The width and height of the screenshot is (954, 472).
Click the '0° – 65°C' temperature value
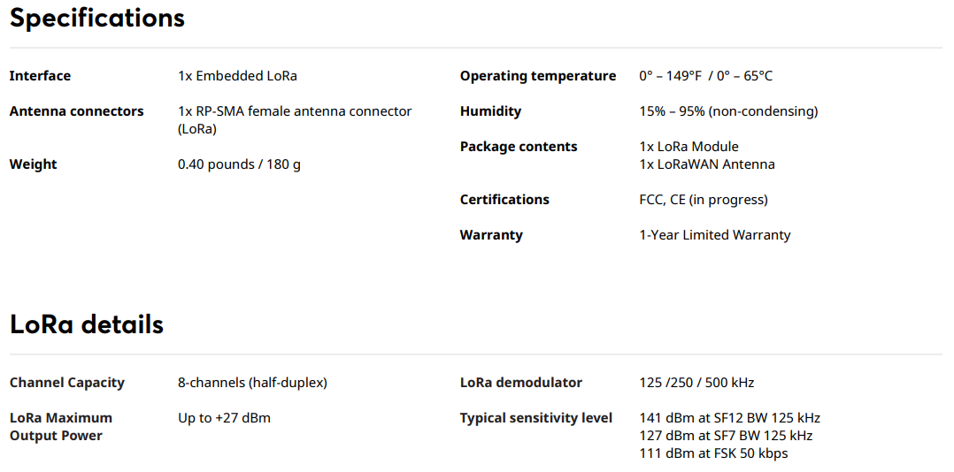click(745, 76)
